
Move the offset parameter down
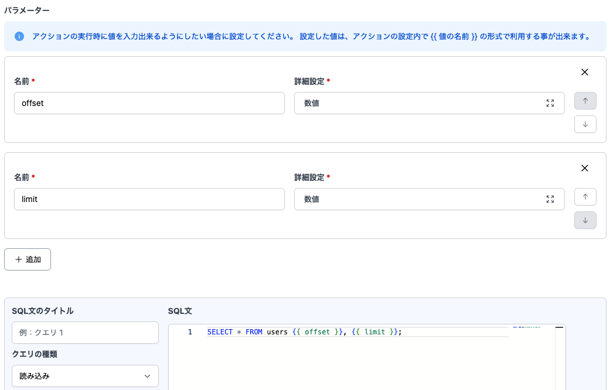[585, 124]
